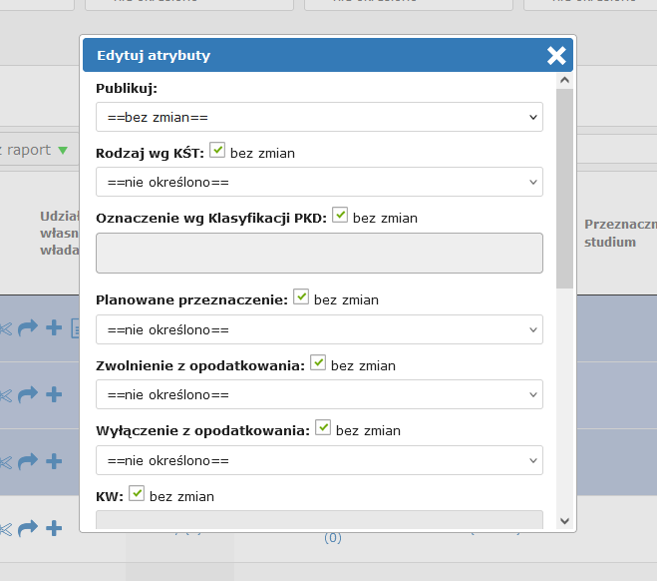
Task: Click the share arrow in first row
Action: tap(28, 328)
